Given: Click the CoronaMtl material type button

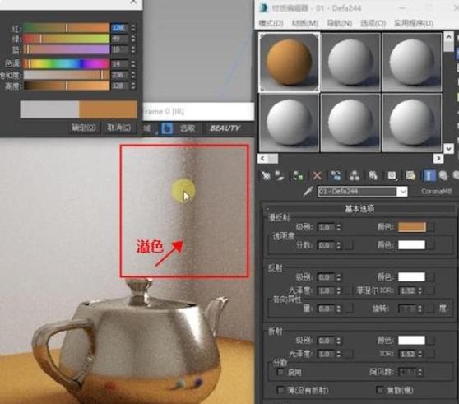Looking at the screenshot, I should (x=436, y=192).
